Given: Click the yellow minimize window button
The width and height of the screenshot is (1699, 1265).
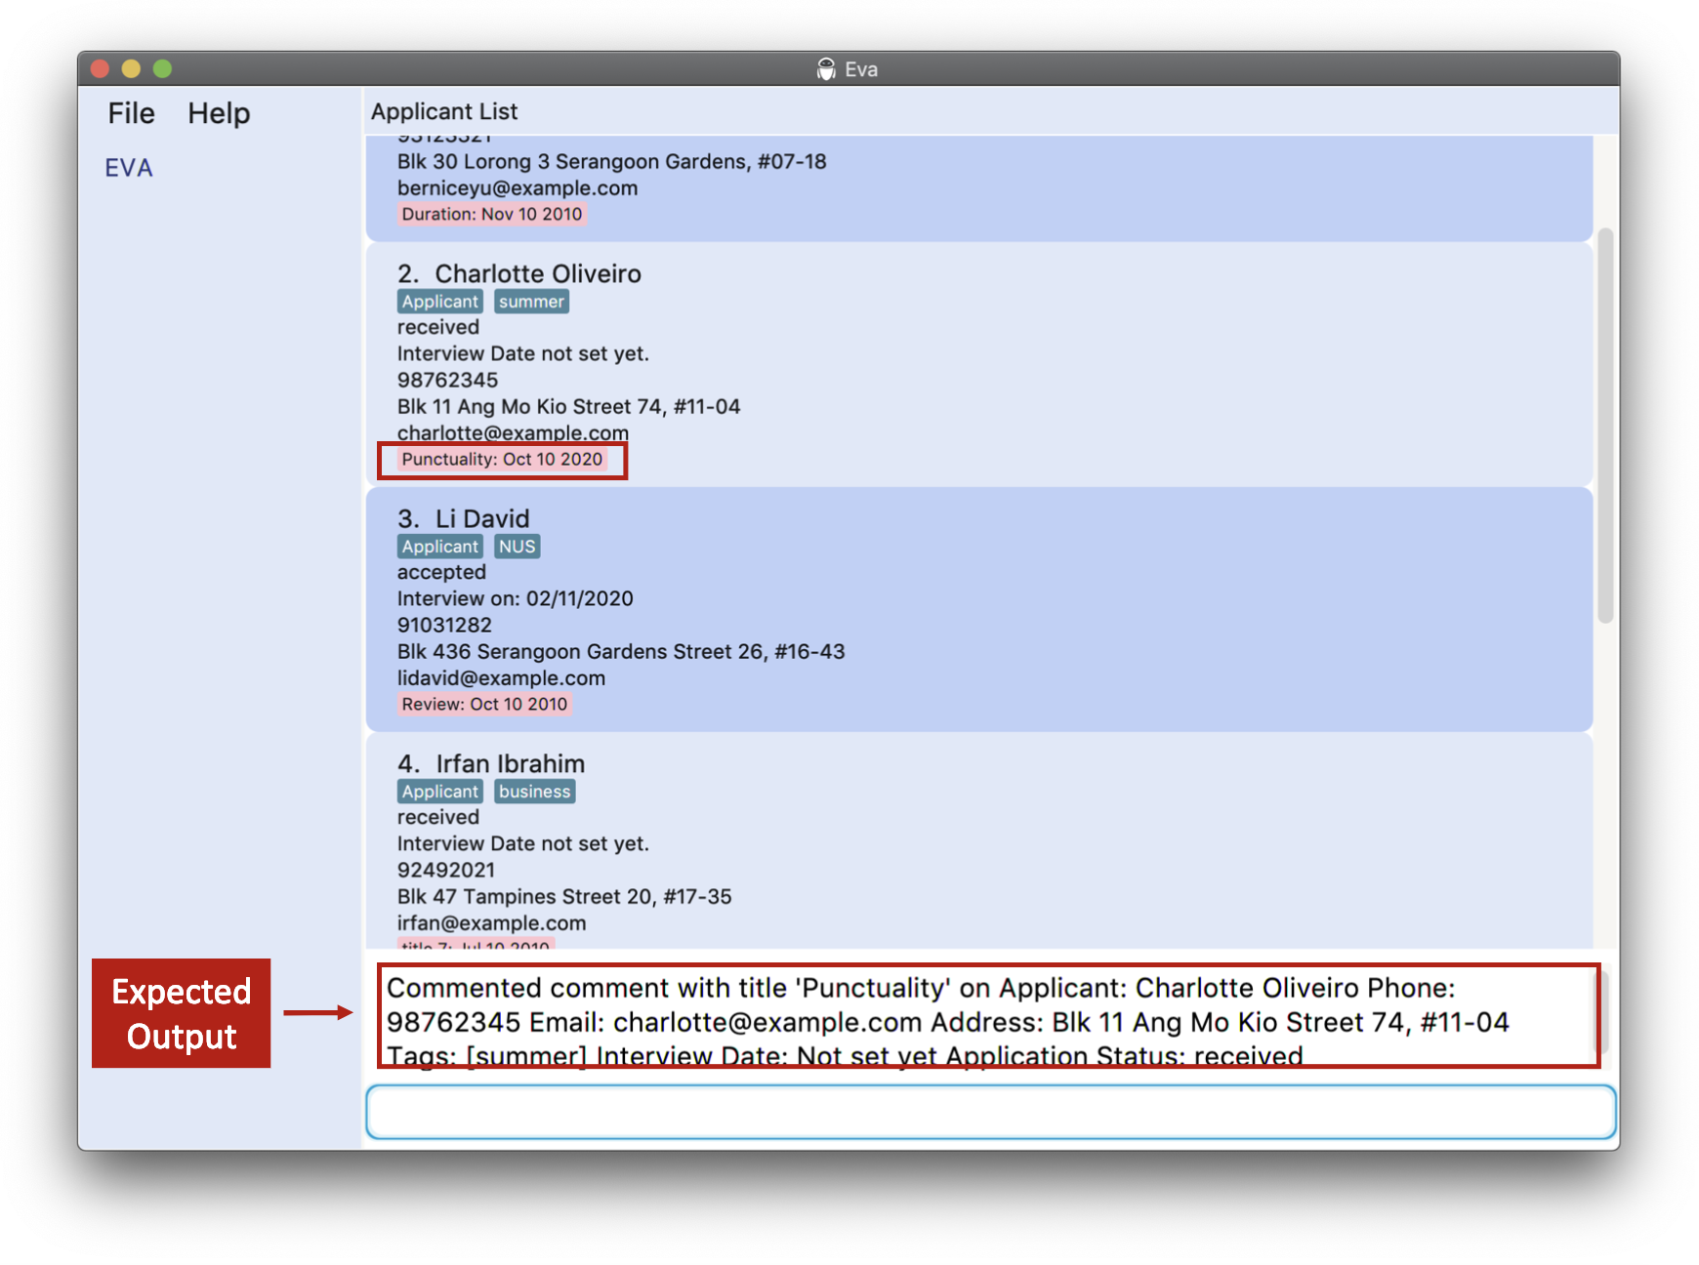Looking at the screenshot, I should [131, 68].
